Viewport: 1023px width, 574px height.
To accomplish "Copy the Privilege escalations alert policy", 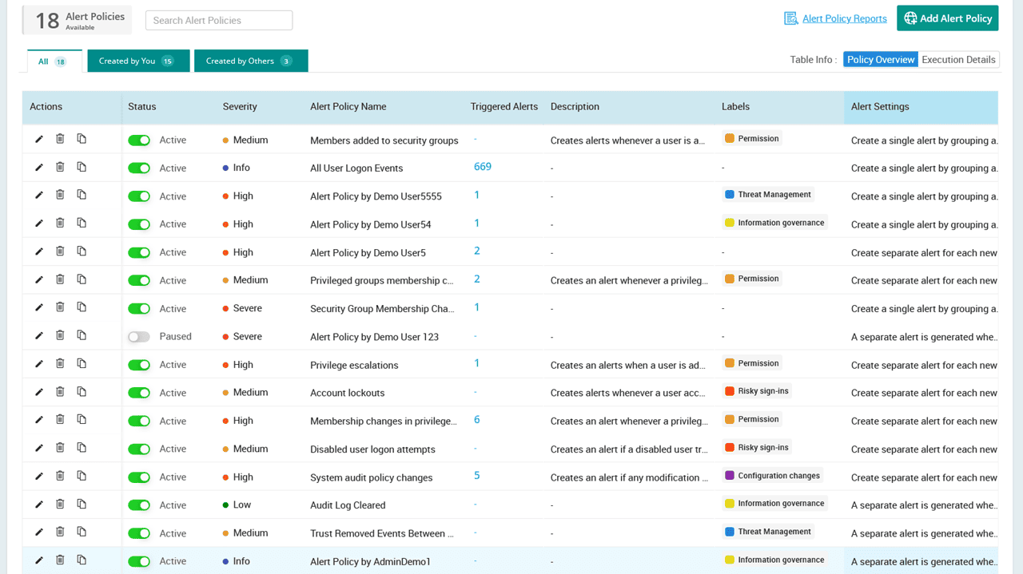I will [81, 364].
